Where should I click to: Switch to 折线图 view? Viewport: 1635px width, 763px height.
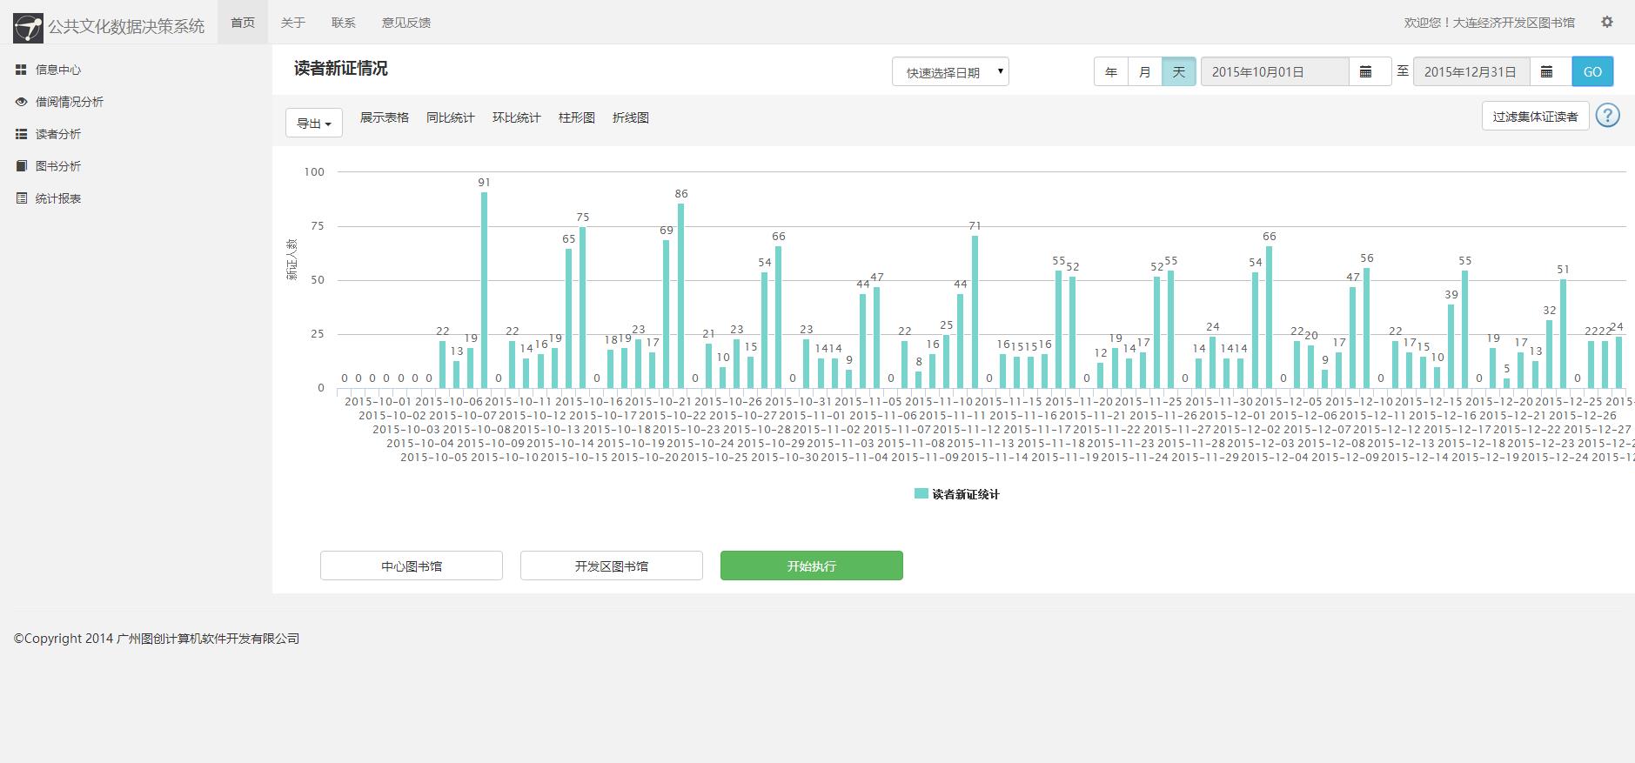click(x=631, y=117)
